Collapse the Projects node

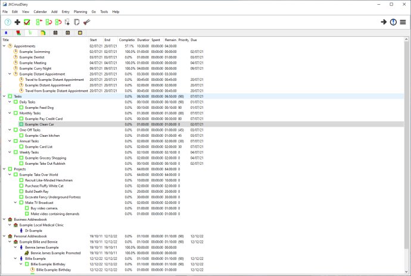click(x=4, y=169)
